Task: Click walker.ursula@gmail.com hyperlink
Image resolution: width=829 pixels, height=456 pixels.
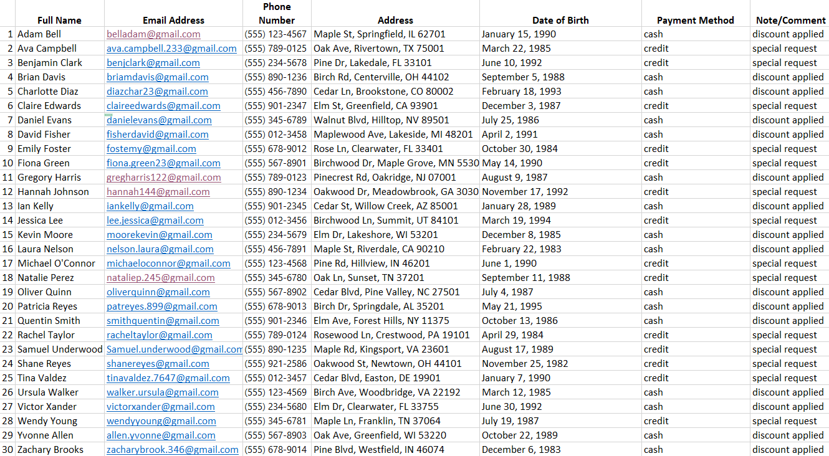Action: (162, 392)
